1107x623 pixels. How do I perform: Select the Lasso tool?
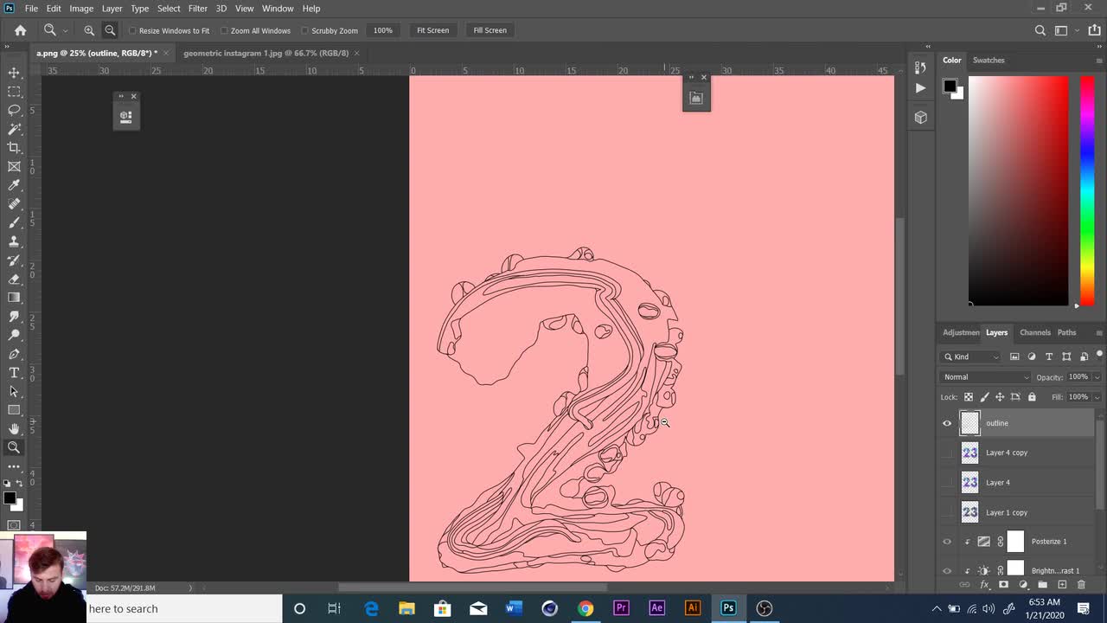point(14,110)
